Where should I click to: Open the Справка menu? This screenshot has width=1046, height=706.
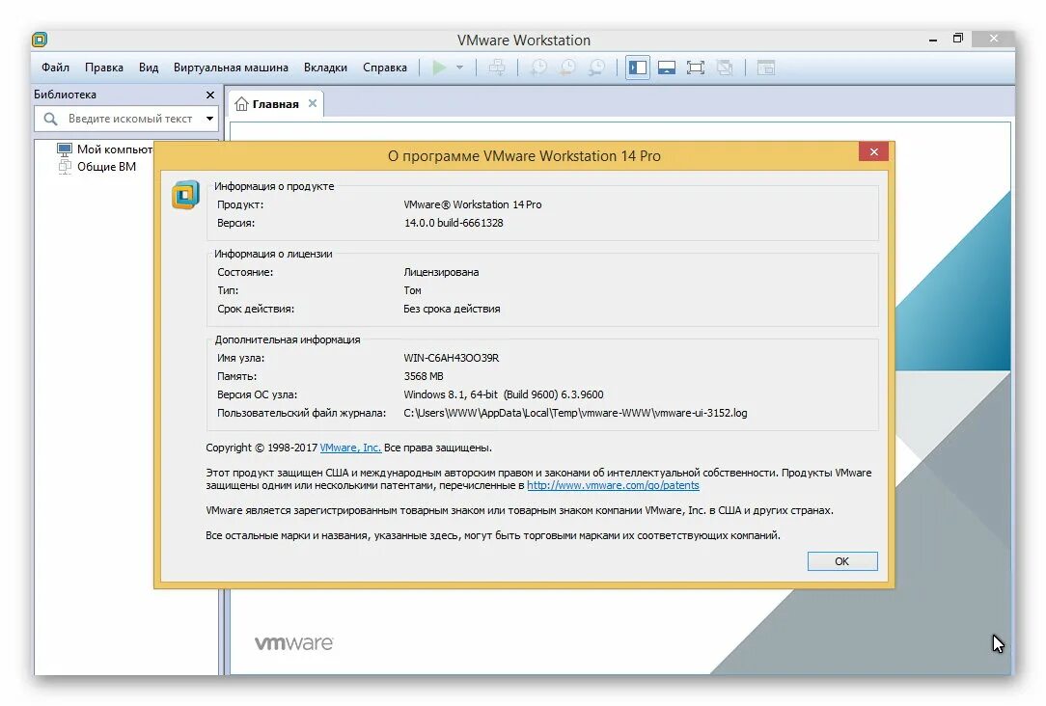(385, 68)
